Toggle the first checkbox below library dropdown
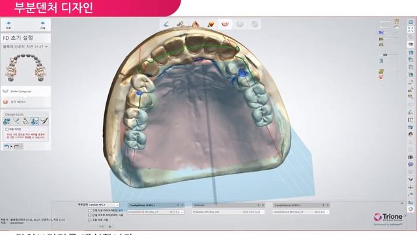This screenshot has height=235, width=417. click(90, 210)
